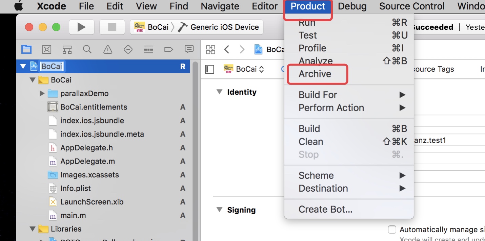Click the Run (play) button in toolbar
Viewport: 485px width, 241px height.
tap(81, 27)
